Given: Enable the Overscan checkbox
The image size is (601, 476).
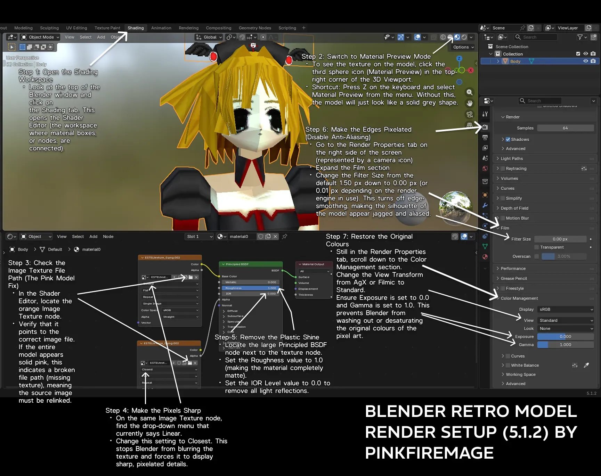Looking at the screenshot, I should pos(537,256).
